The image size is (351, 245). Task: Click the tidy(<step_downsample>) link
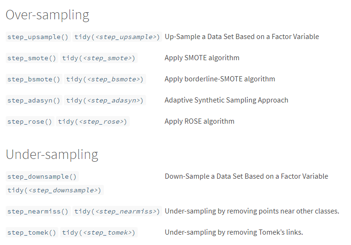point(54,190)
